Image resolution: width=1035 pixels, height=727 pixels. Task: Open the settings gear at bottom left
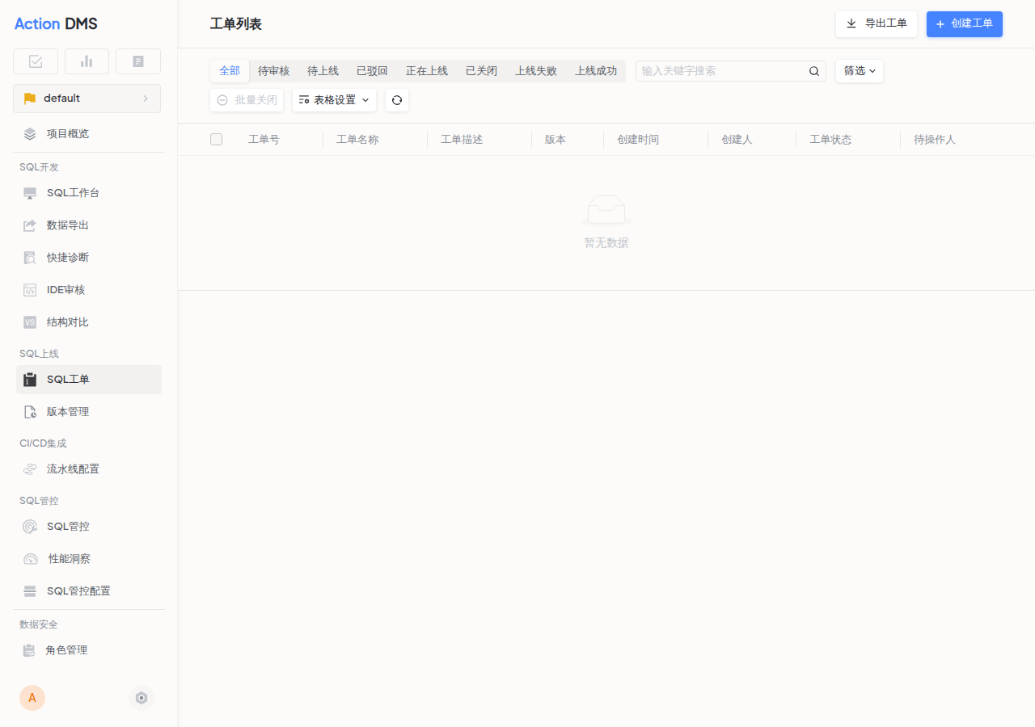(x=142, y=697)
